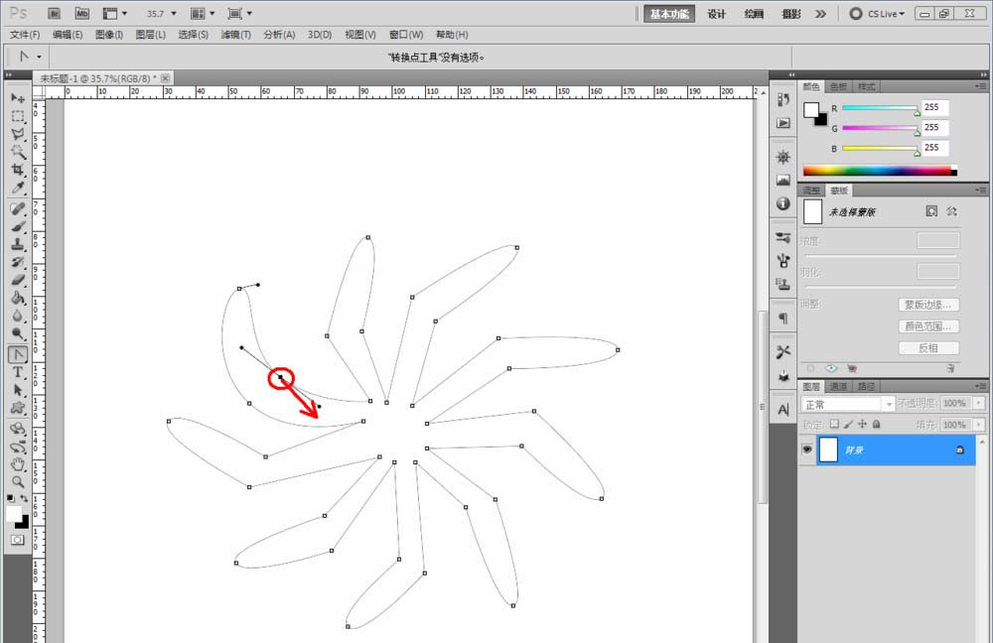Select the Eraser tool
Viewport: 993px width, 643px height.
[18, 280]
